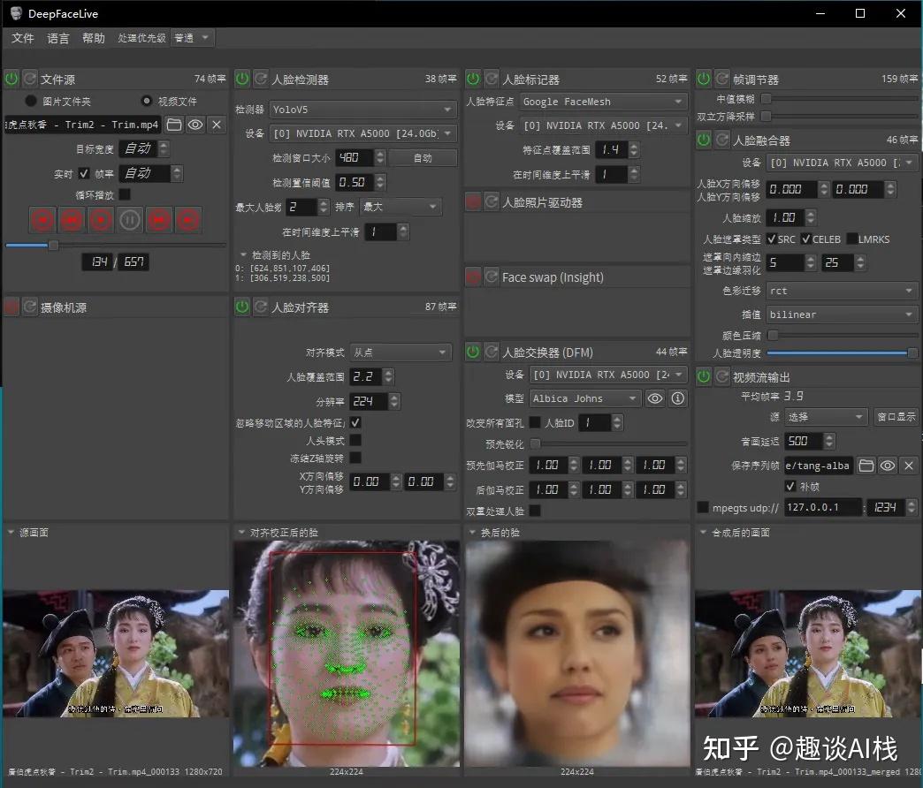Adjust 颜色压缩 slider
Image resolution: width=923 pixels, height=788 pixels.
point(842,335)
